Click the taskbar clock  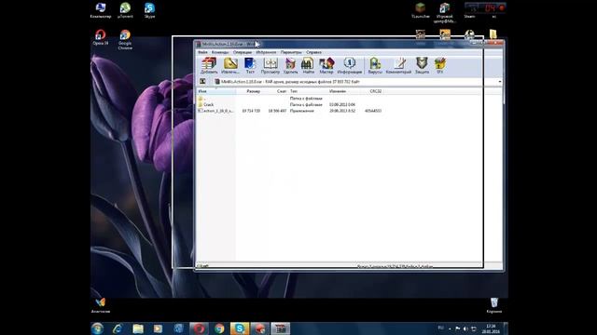(x=491, y=328)
